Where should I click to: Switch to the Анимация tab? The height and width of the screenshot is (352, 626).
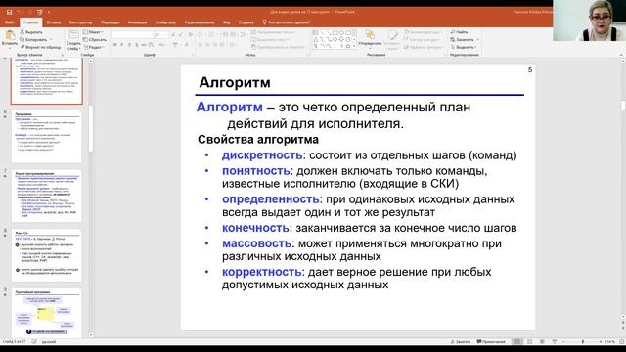tap(137, 22)
